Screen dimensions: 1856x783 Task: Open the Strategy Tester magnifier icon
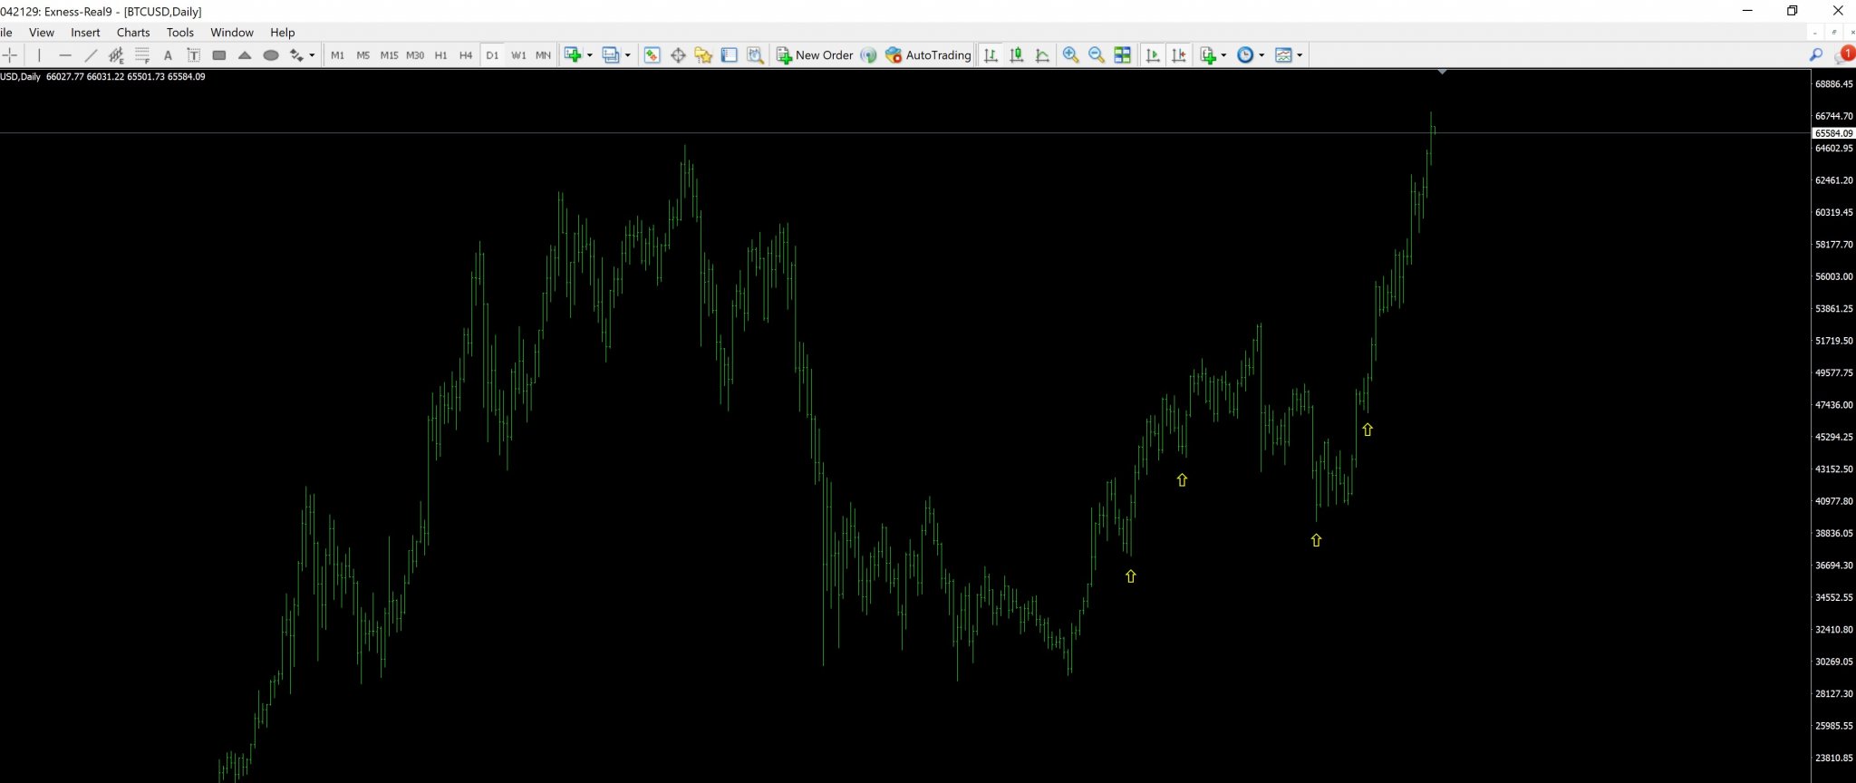pyautogui.click(x=755, y=55)
